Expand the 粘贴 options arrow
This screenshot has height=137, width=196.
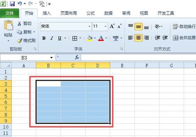pyautogui.click(x=8, y=41)
